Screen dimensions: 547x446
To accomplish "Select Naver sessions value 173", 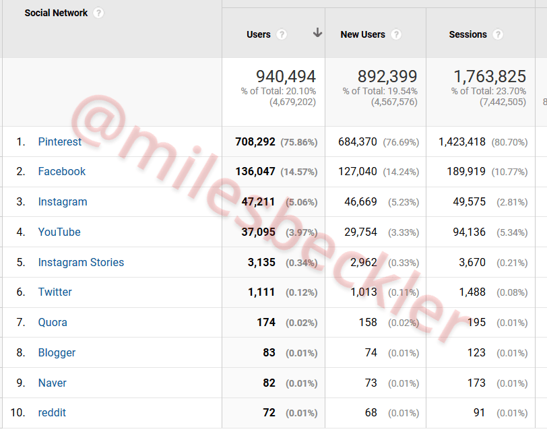I will (476, 383).
